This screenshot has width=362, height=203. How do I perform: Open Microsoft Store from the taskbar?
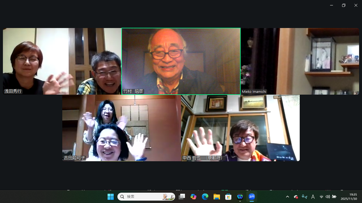(x=228, y=197)
